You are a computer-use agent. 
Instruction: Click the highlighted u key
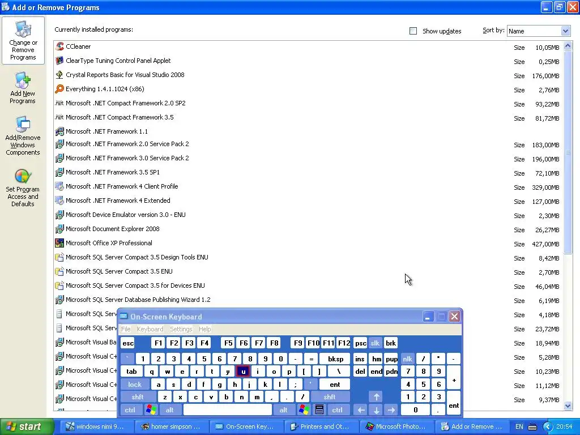coord(242,372)
